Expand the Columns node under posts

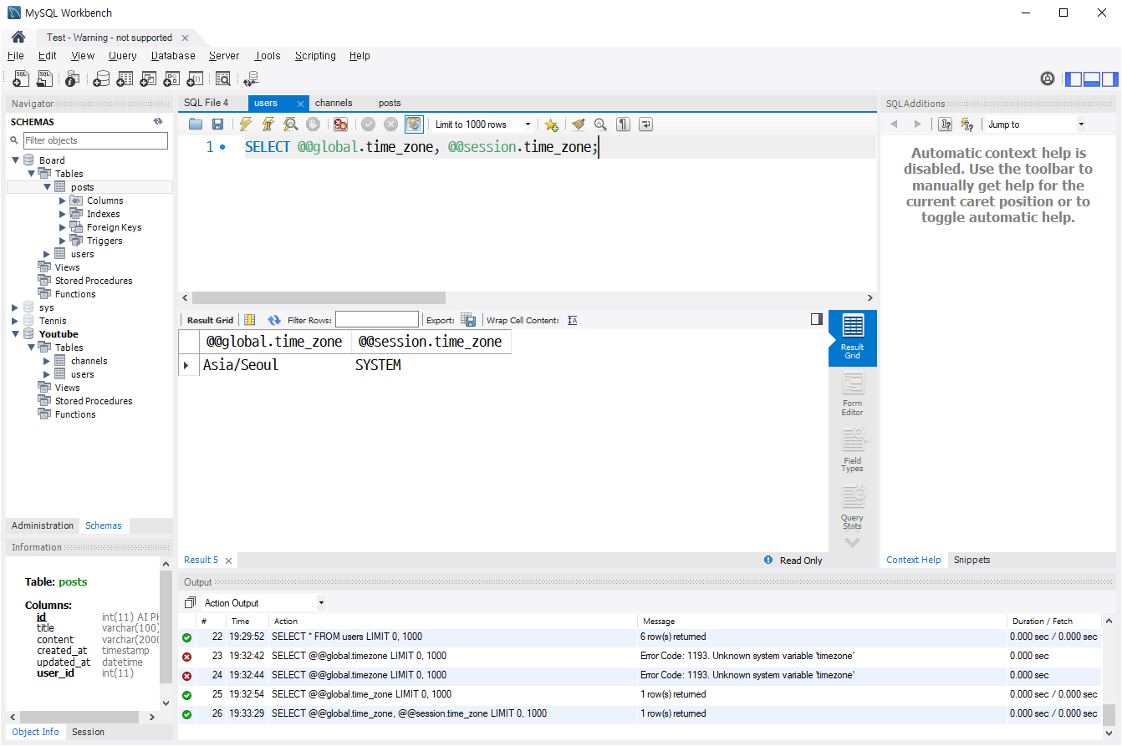point(63,200)
